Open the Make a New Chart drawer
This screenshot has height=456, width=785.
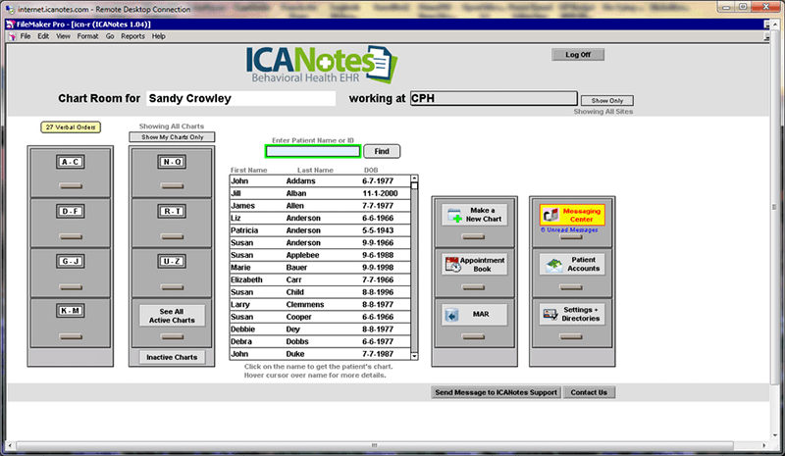475,215
